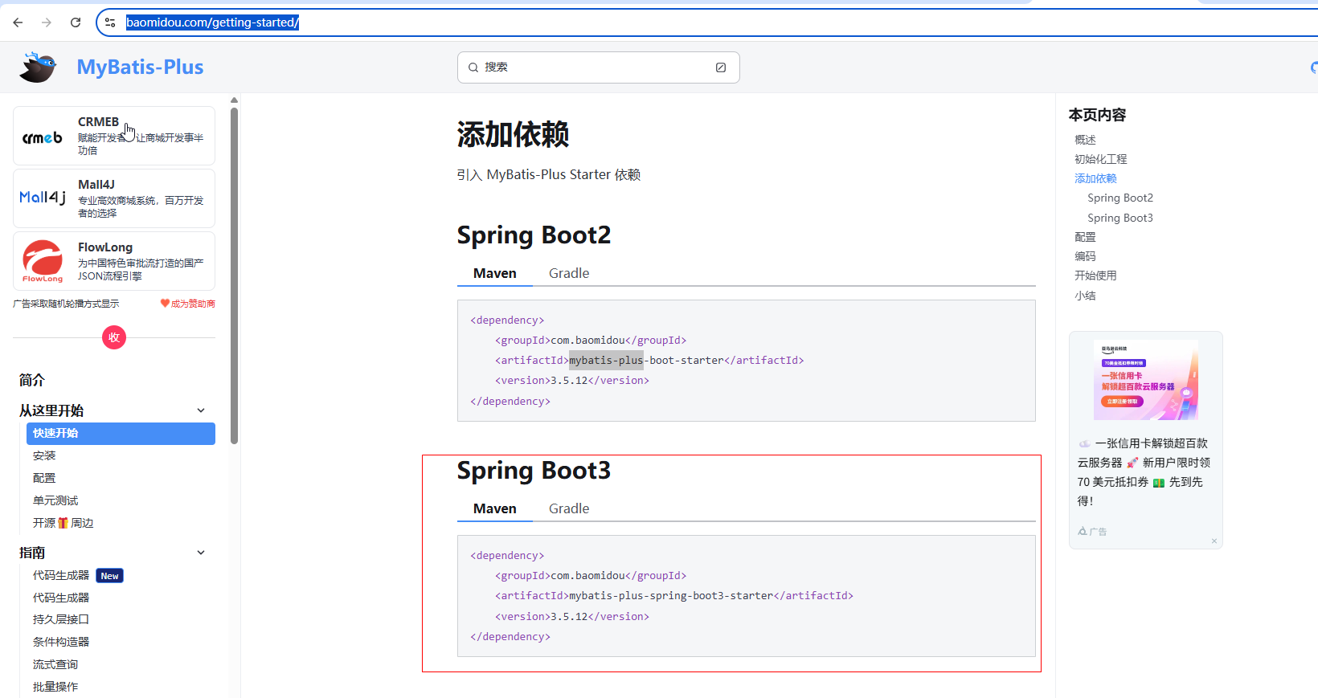The height and width of the screenshot is (698, 1318).
Task: Select Maven tab under Spring Boot2
Action: point(495,273)
